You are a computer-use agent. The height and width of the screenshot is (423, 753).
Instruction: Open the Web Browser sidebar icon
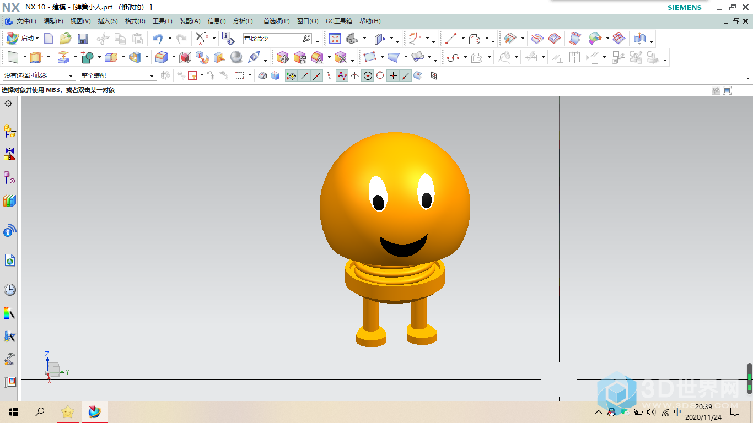coord(9,261)
